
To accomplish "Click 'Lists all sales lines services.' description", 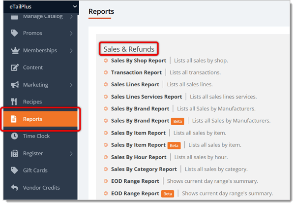I will tap(223, 97).
